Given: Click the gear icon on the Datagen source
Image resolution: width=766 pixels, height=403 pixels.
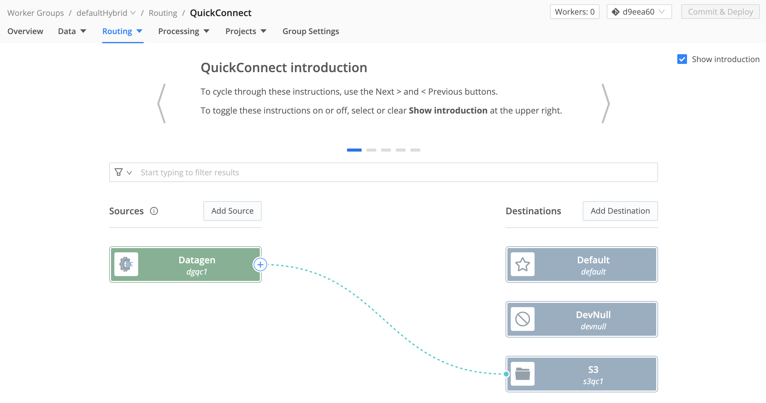Looking at the screenshot, I should click(126, 265).
